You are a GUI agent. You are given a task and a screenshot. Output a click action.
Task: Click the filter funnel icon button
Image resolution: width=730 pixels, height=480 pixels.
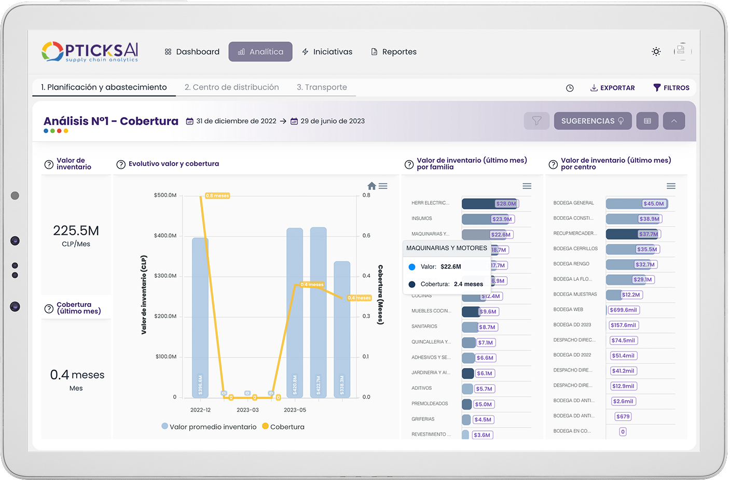(x=536, y=121)
